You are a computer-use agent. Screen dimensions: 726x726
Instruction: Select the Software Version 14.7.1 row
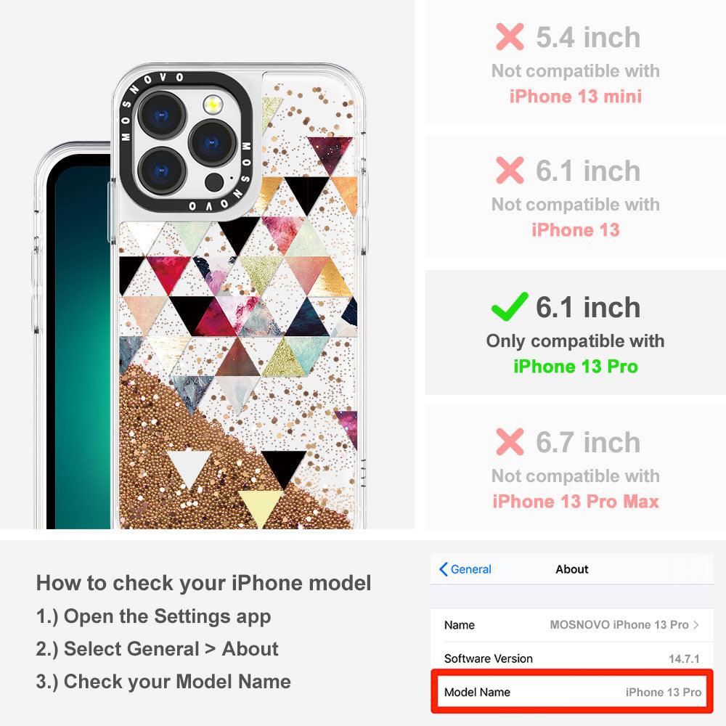[x=572, y=658]
